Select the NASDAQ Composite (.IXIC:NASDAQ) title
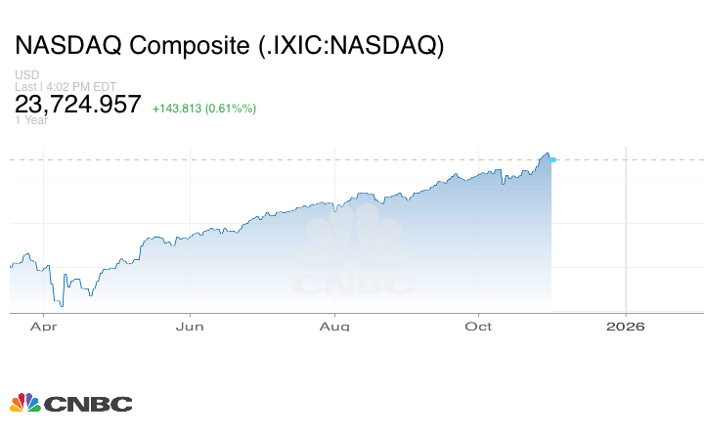 click(x=230, y=46)
